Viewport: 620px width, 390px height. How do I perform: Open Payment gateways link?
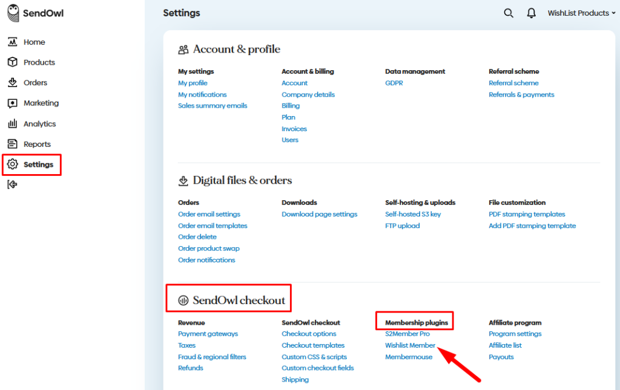(x=208, y=334)
